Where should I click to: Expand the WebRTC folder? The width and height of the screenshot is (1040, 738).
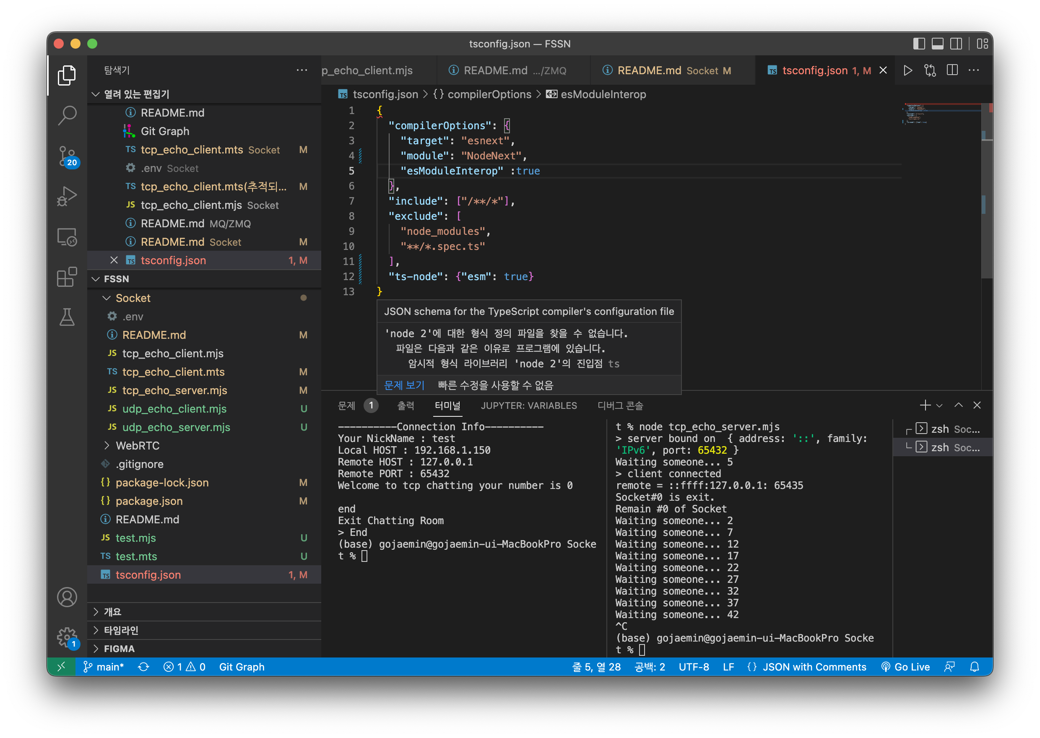click(205, 446)
